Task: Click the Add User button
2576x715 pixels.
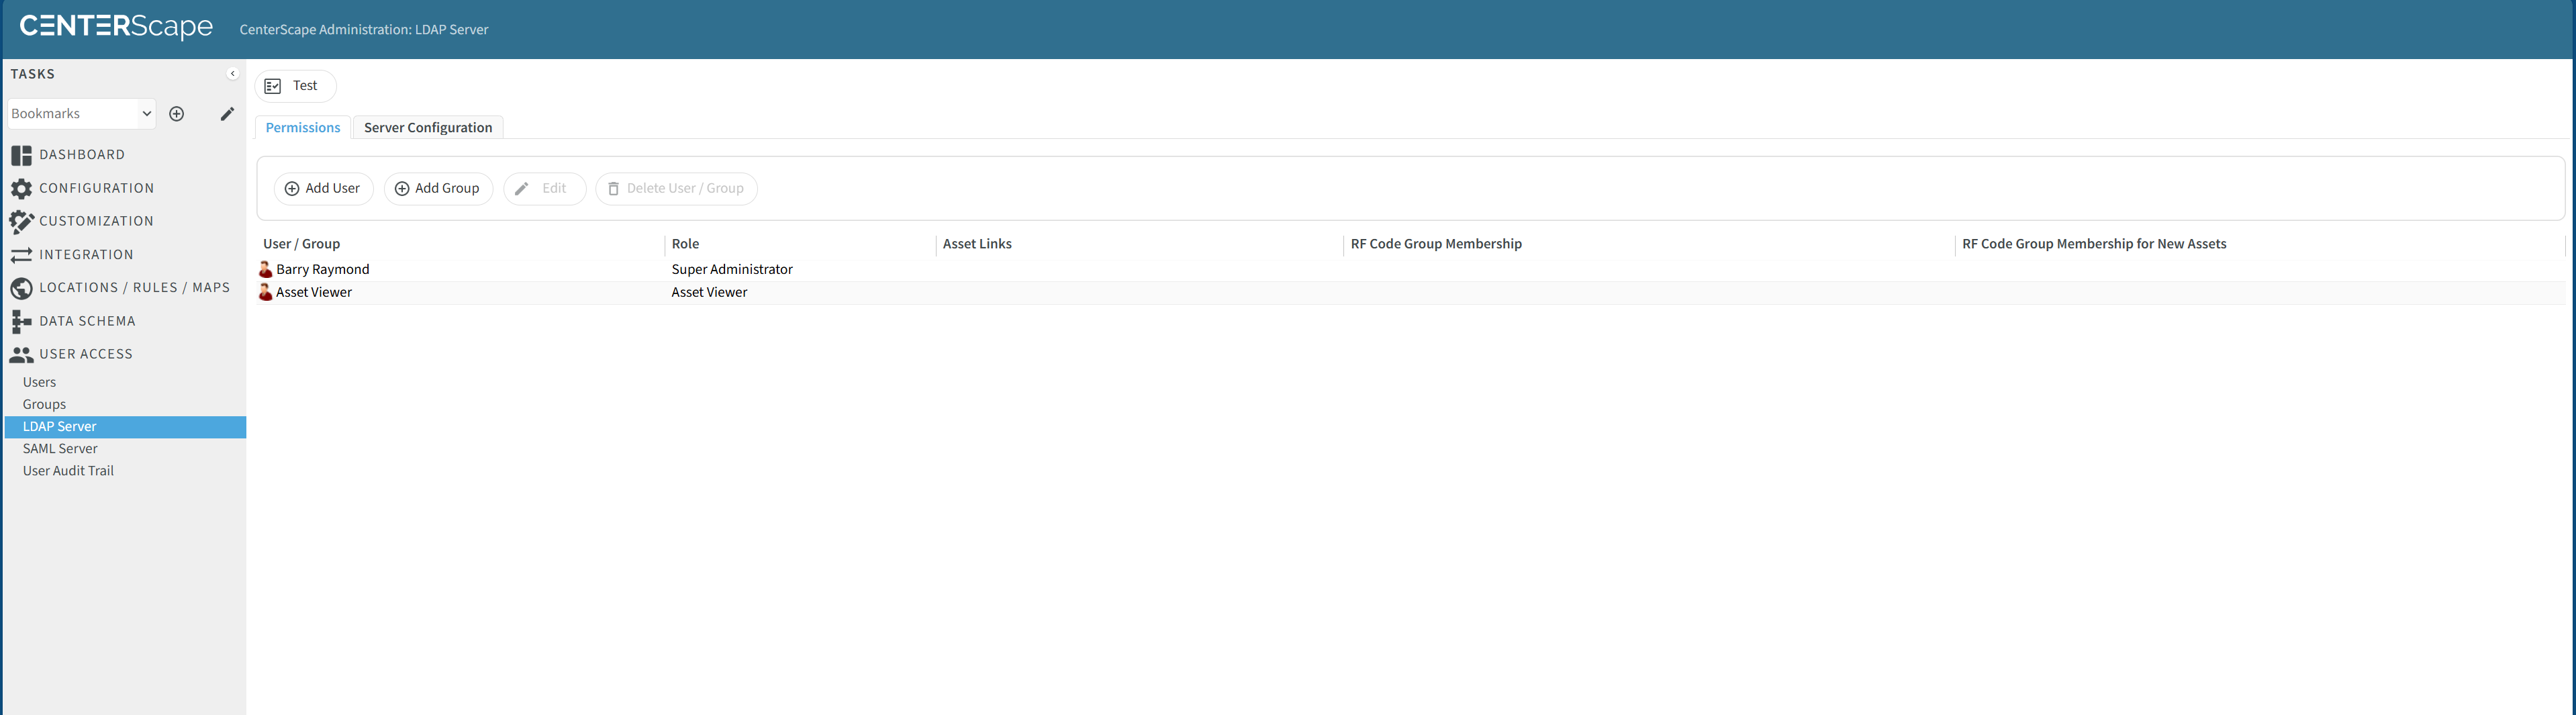Action: click(323, 188)
